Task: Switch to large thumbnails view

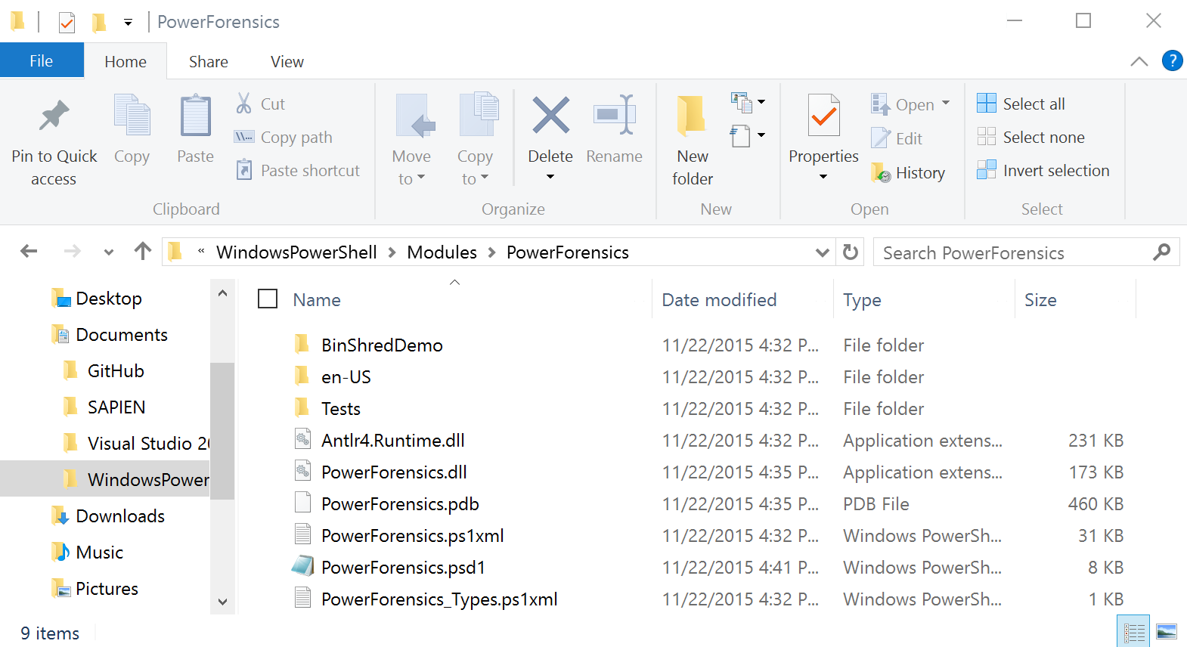Action: pos(1167,632)
